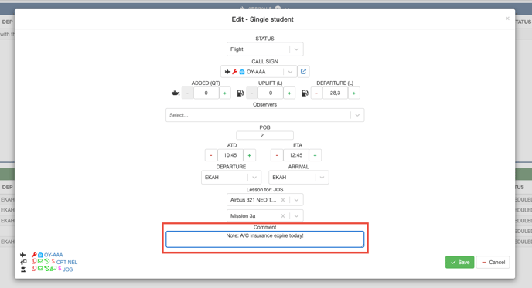Image resolution: width=532 pixels, height=288 pixels.
Task: Click the green envelope icon in the CPT NEL row
Action: (x=40, y=261)
